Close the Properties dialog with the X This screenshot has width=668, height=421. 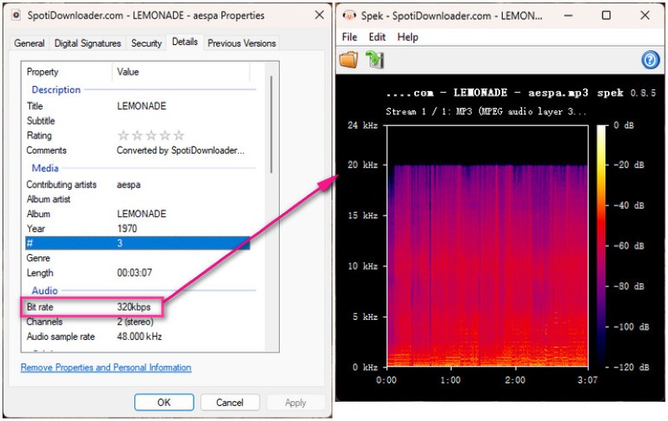click(x=320, y=15)
